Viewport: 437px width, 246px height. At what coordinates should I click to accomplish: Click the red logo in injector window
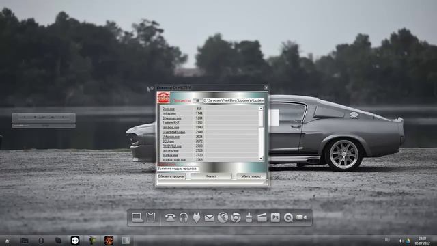[x=164, y=98]
